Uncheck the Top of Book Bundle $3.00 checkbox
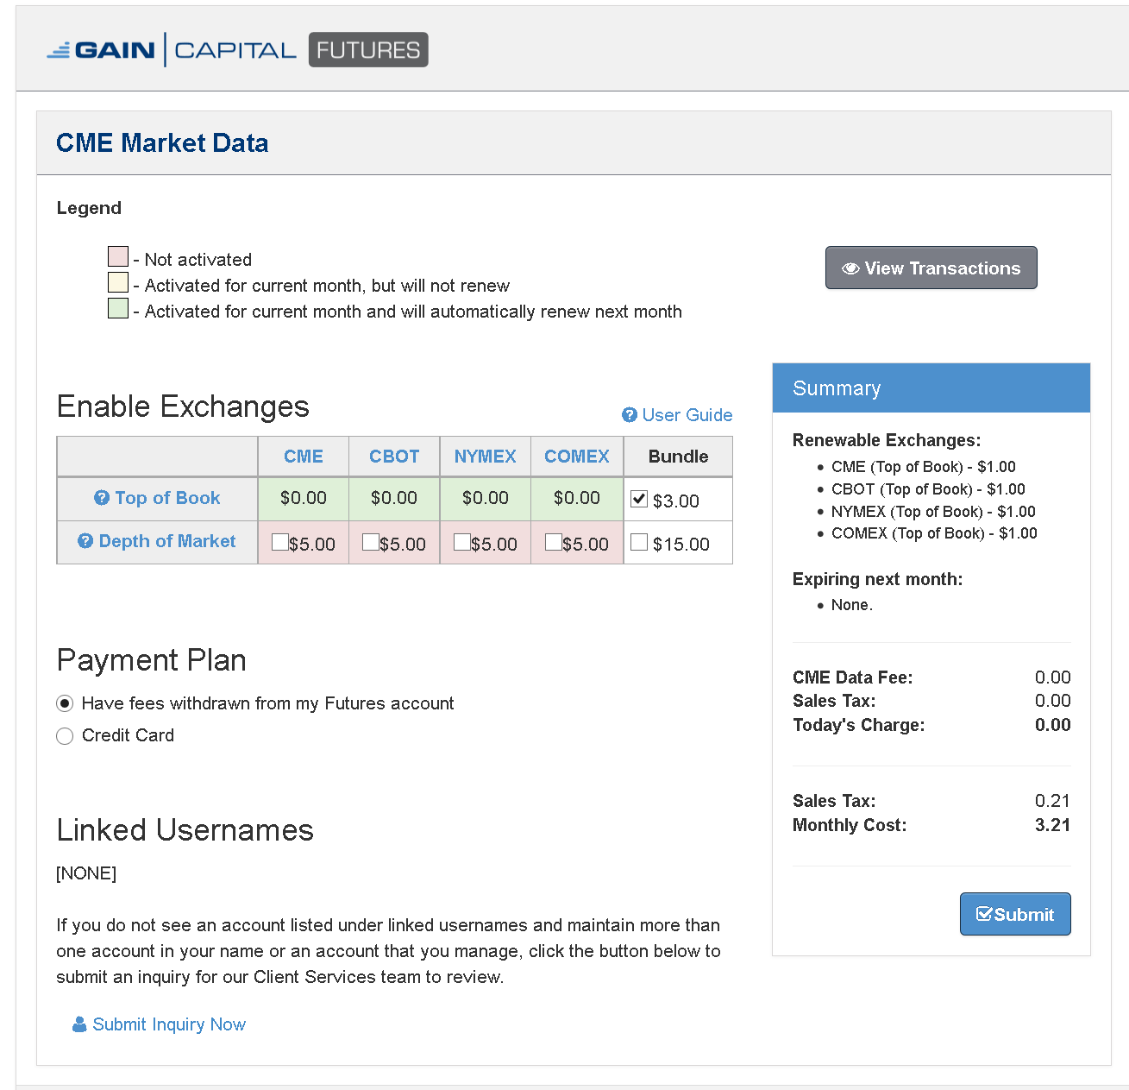Image resolution: width=1129 pixels, height=1090 pixels. tap(639, 499)
